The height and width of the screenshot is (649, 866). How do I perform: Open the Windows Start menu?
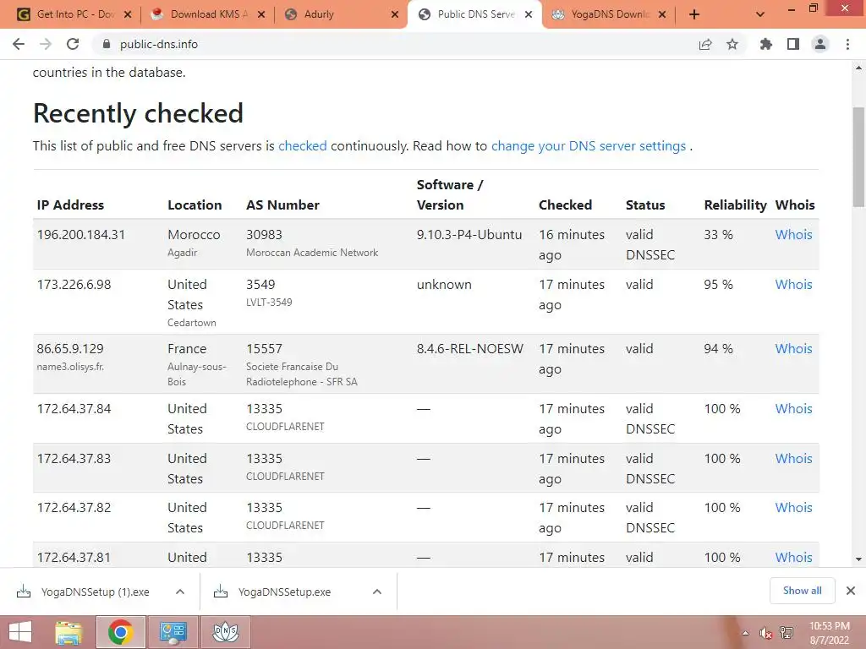20,632
